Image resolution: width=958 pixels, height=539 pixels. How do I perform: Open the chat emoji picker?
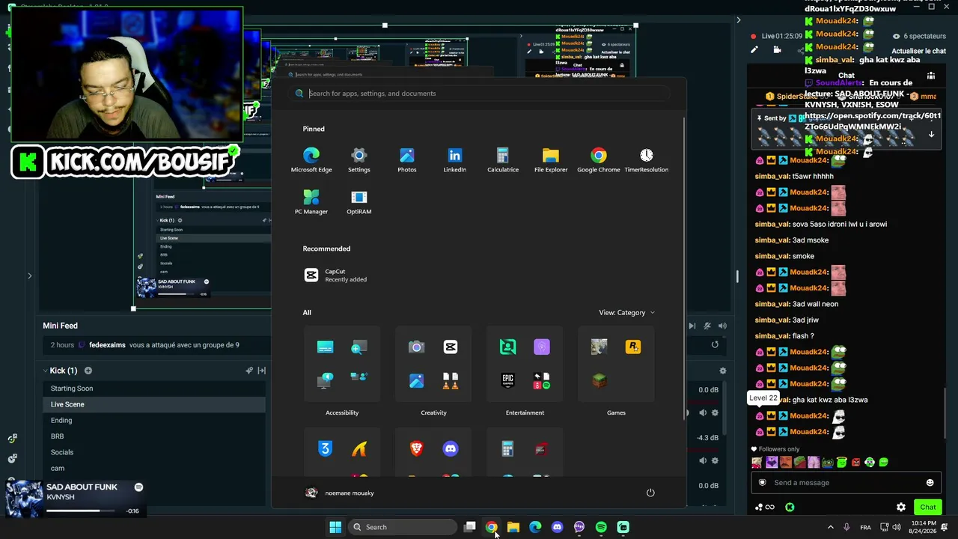(930, 483)
